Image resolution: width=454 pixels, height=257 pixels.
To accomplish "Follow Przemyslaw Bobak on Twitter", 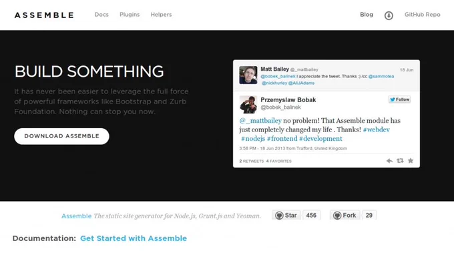I will click(399, 99).
